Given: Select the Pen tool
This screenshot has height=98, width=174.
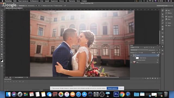Looking at the screenshot, I should coord(2,44).
